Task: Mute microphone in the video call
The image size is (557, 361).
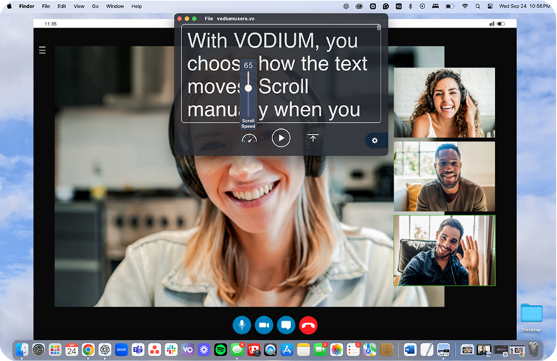Action: coord(241,325)
